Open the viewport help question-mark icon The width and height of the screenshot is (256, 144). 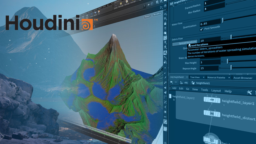pyautogui.click(x=165, y=6)
